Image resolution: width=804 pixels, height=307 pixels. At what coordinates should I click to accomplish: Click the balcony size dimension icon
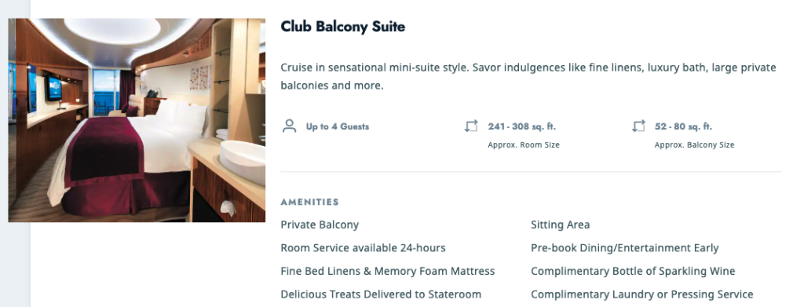pos(638,126)
